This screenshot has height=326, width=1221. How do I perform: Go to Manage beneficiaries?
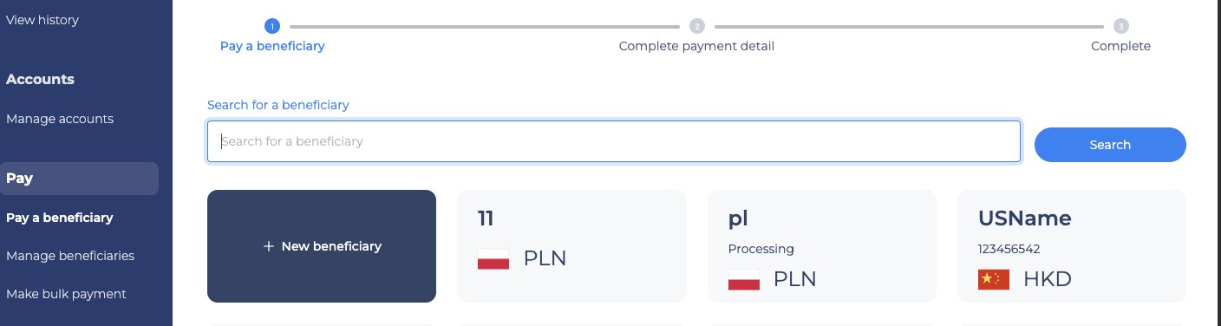tap(70, 256)
